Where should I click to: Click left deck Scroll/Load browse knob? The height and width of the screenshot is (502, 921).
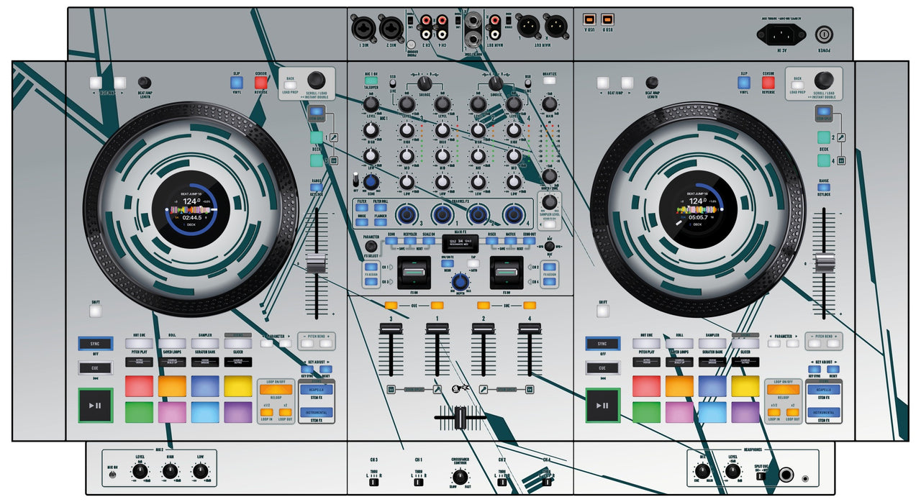[316, 80]
